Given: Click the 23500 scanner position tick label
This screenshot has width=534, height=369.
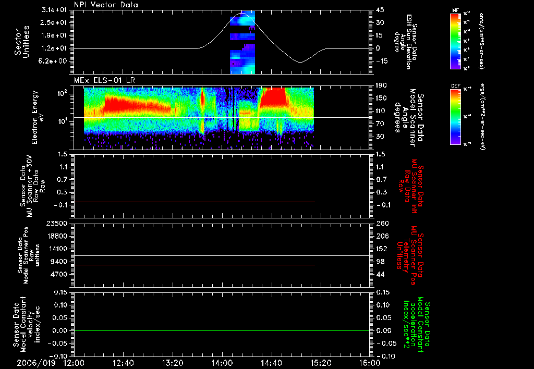Looking at the screenshot, I should coord(57,224).
